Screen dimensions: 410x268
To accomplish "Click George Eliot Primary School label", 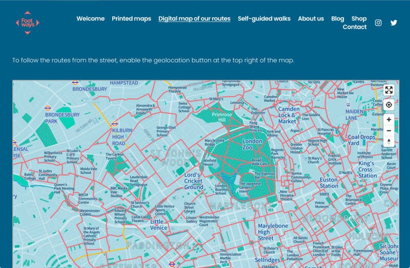I will (166, 131).
